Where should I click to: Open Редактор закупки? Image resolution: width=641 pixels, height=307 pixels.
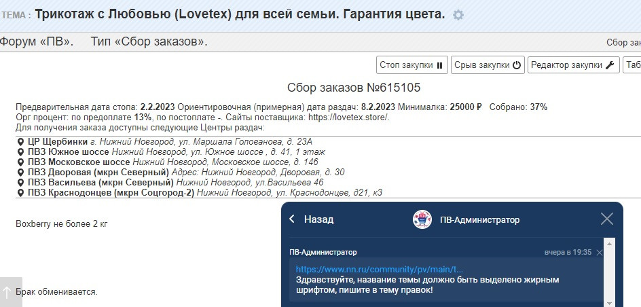click(x=573, y=65)
